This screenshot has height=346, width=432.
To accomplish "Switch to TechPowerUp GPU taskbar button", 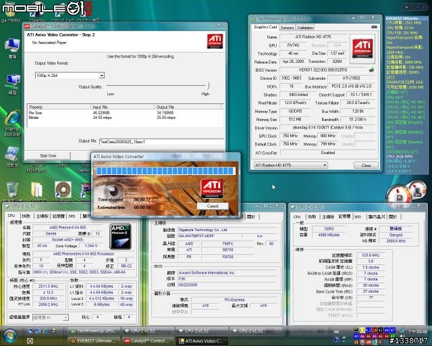I will click(94, 330).
